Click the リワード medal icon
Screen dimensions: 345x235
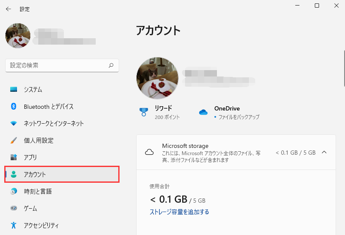(144, 112)
